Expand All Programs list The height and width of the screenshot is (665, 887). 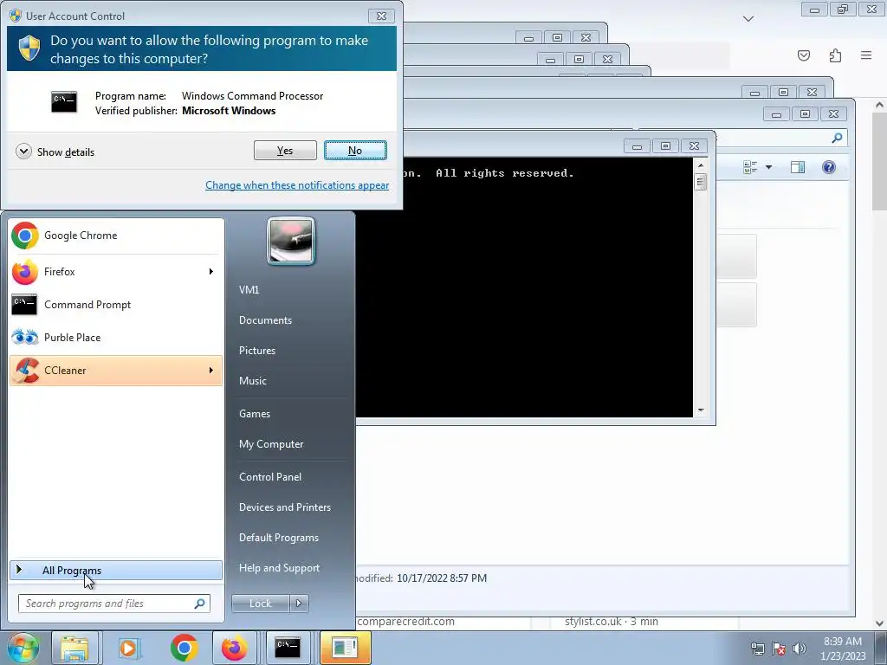[116, 570]
